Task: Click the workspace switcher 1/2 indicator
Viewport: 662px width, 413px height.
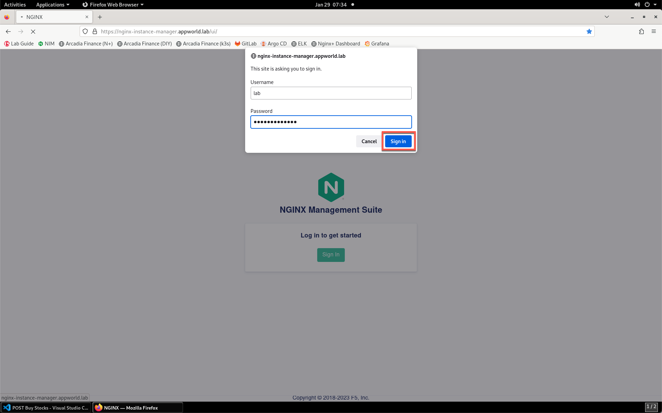Action: (651, 407)
